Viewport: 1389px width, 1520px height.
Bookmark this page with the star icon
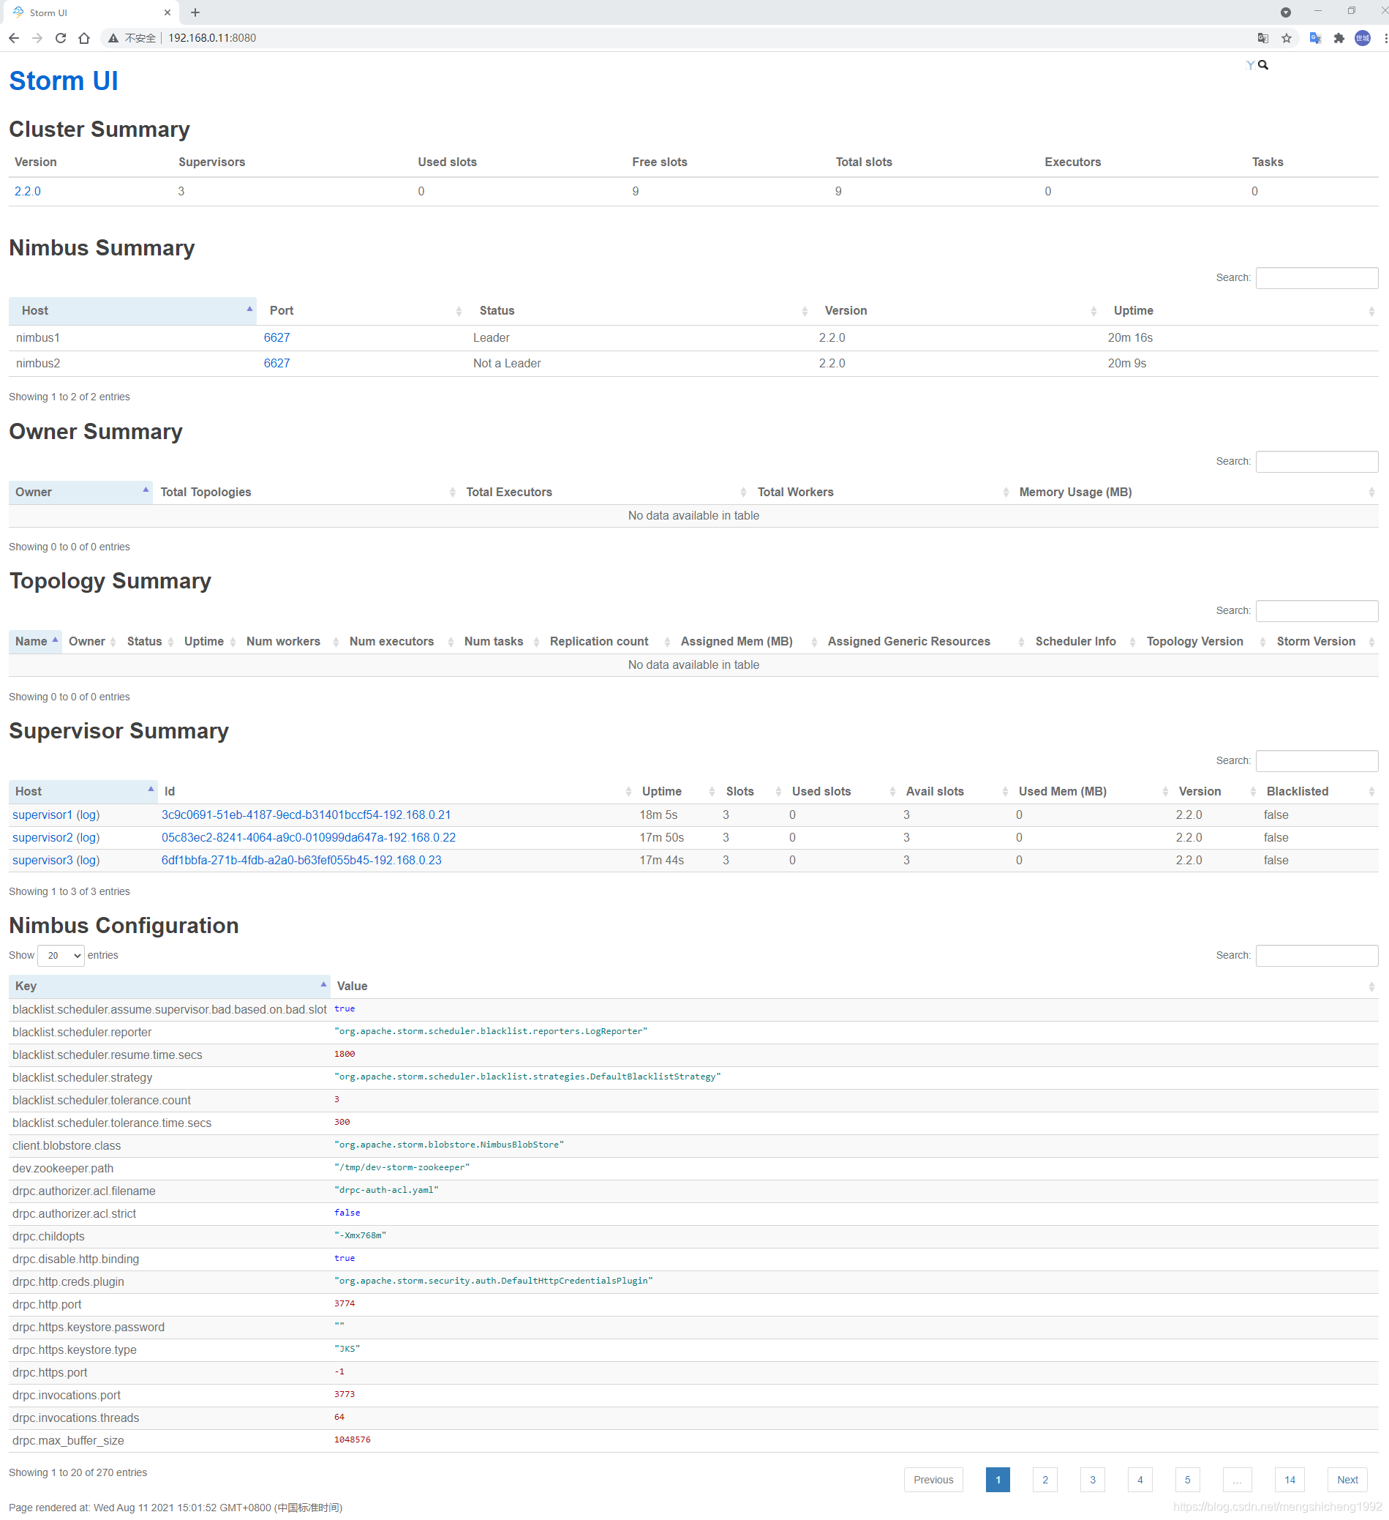pos(1287,38)
